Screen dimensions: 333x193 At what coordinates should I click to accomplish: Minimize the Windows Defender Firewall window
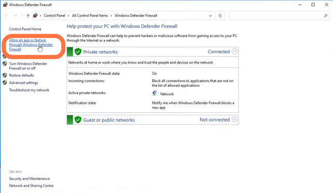coord(300,5)
